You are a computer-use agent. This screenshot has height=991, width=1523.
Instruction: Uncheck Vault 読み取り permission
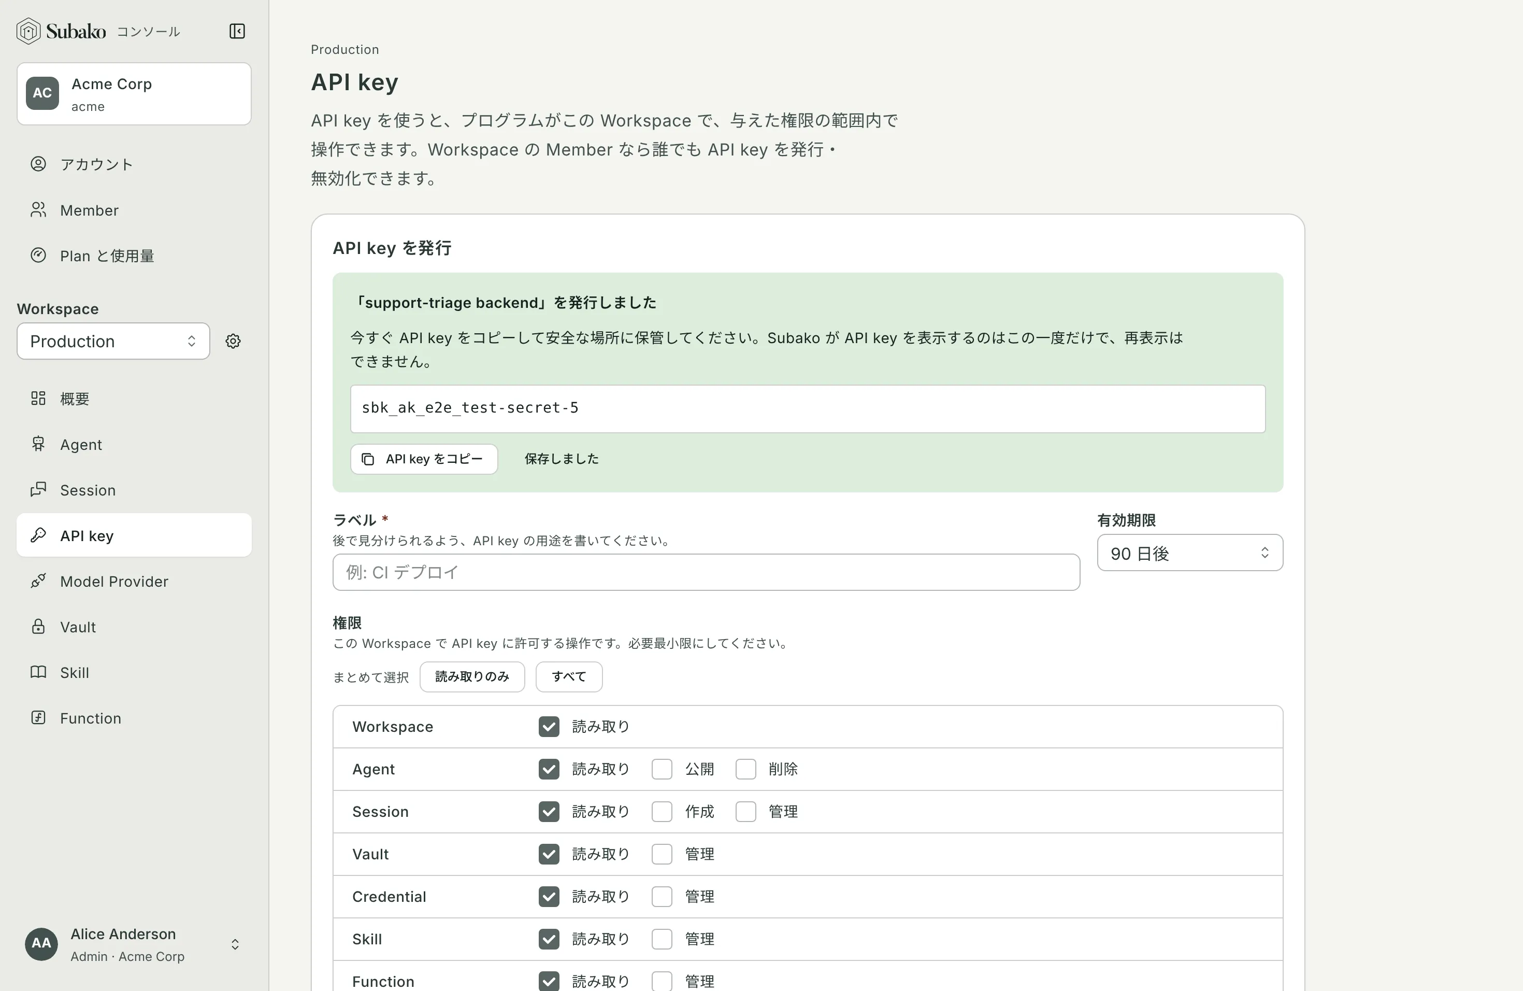(549, 854)
